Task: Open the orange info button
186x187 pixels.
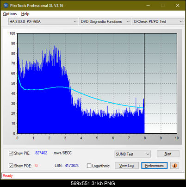Action: tap(174, 166)
